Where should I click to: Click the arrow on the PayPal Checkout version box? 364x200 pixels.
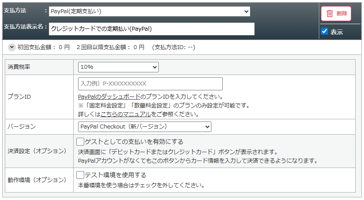point(207,127)
